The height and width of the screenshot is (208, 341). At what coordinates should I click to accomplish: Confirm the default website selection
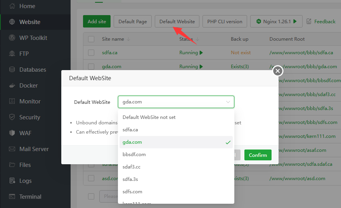coord(258,155)
